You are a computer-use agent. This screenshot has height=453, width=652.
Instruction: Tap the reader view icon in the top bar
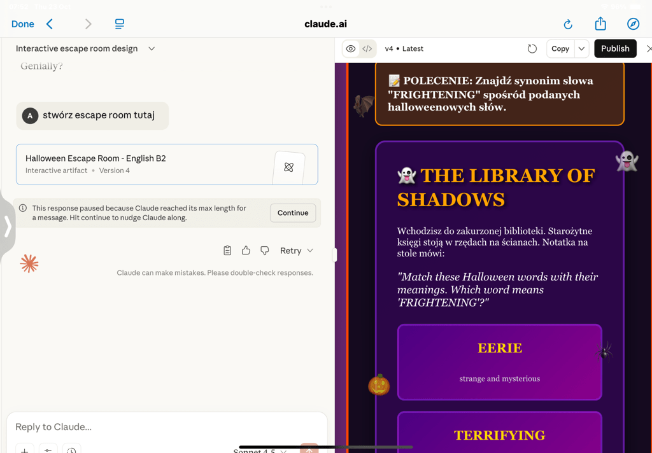[119, 24]
